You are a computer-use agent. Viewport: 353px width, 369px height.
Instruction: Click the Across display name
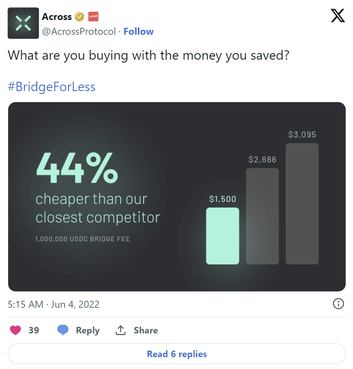pos(57,17)
